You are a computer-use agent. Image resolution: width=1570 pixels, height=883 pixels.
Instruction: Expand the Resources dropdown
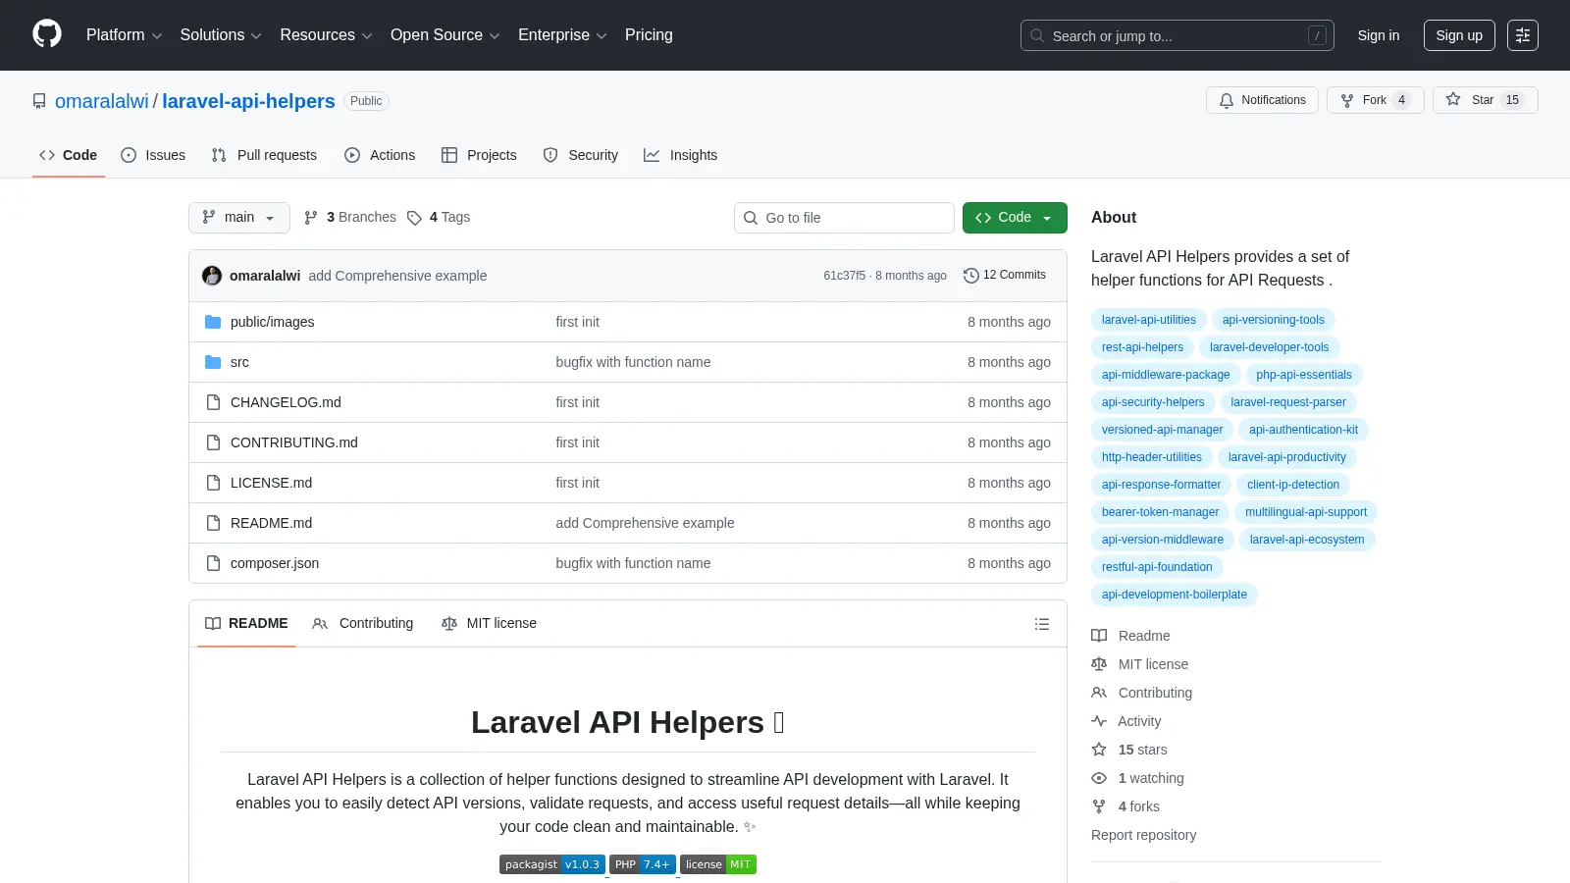coord(326,35)
